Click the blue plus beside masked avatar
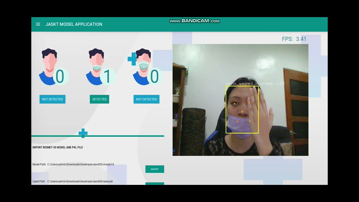This screenshot has height=202, width=359. (132, 59)
